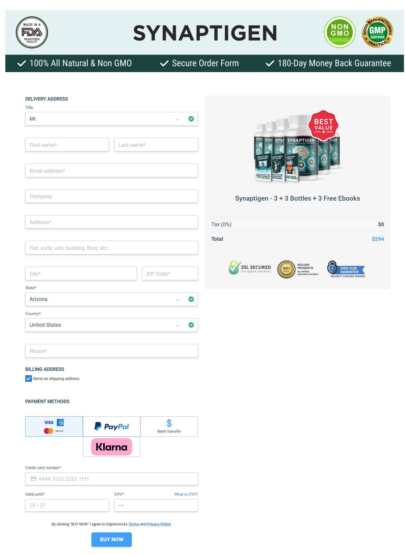Open the Digistore24 Privacy Policy link
This screenshot has width=405, height=555.
[x=159, y=524]
